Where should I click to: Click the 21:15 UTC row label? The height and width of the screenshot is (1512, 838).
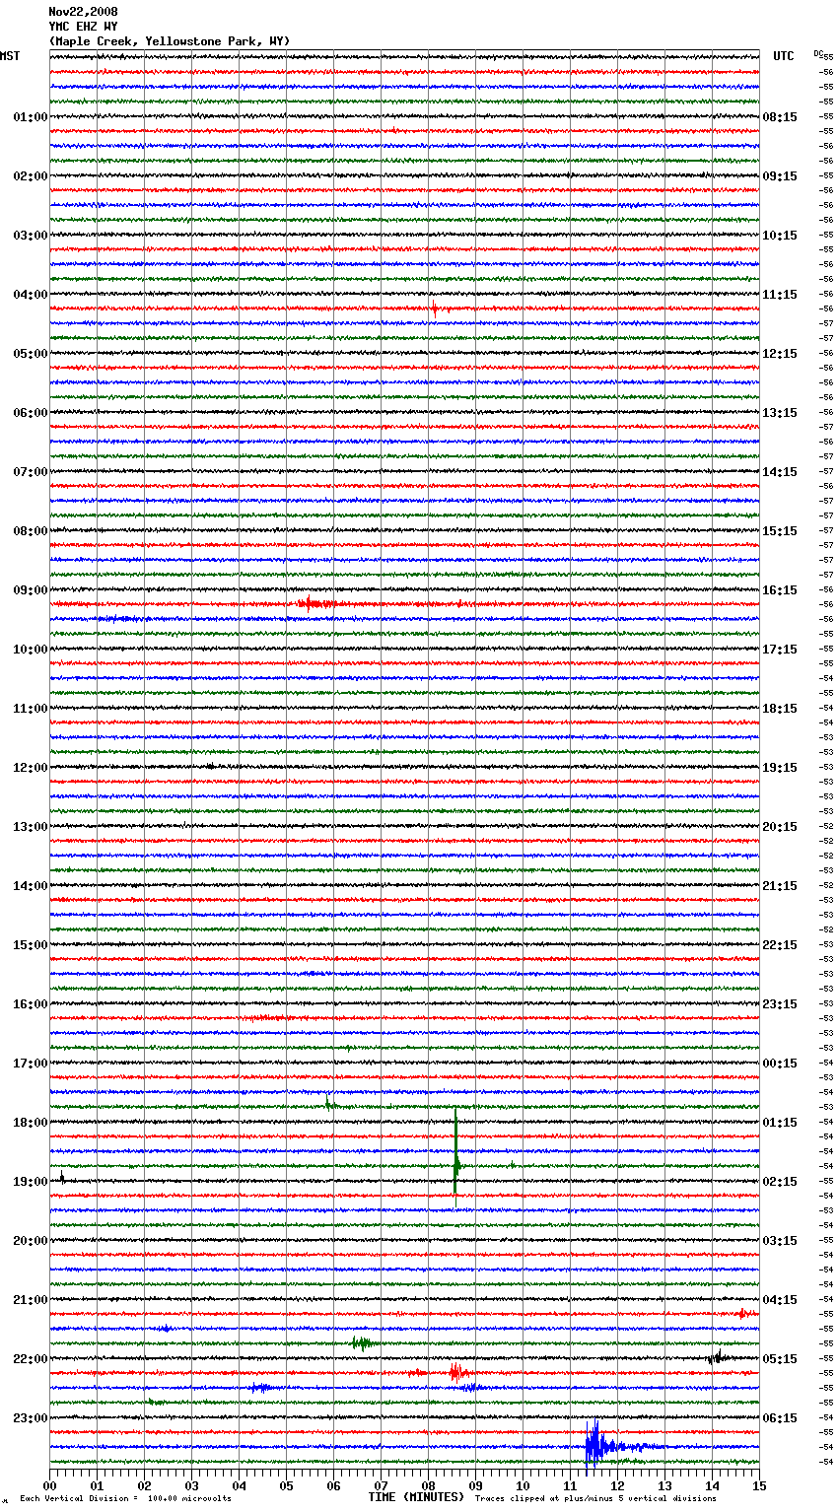pyautogui.click(x=780, y=886)
